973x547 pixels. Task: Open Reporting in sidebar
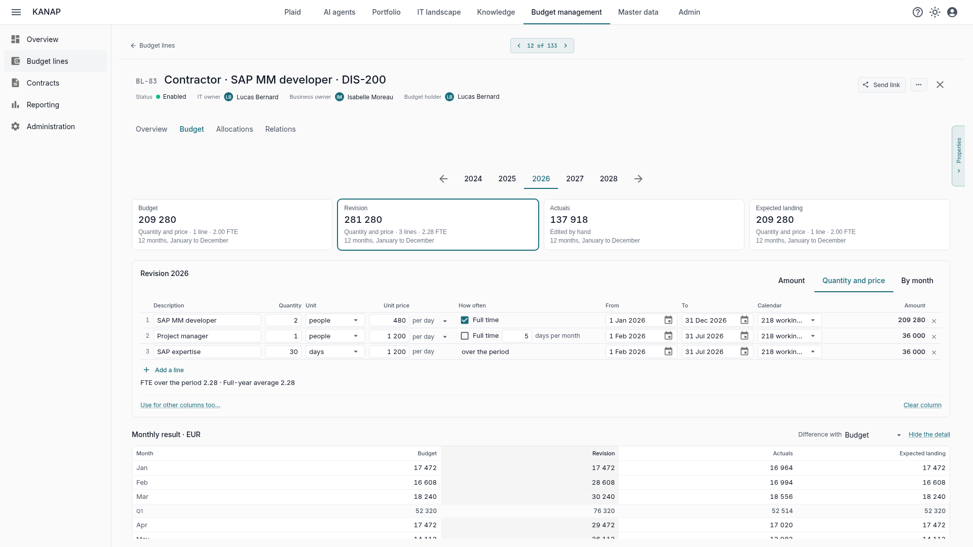tap(55, 105)
